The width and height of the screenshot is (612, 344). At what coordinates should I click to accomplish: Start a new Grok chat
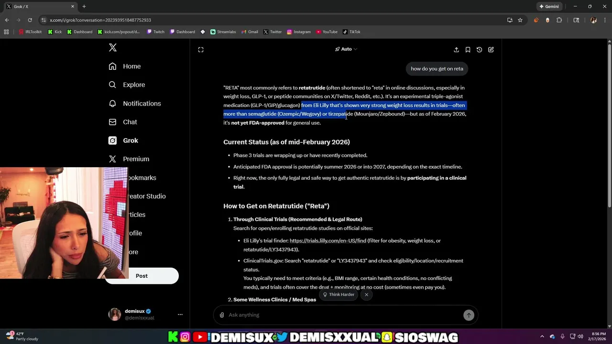pyautogui.click(x=491, y=50)
